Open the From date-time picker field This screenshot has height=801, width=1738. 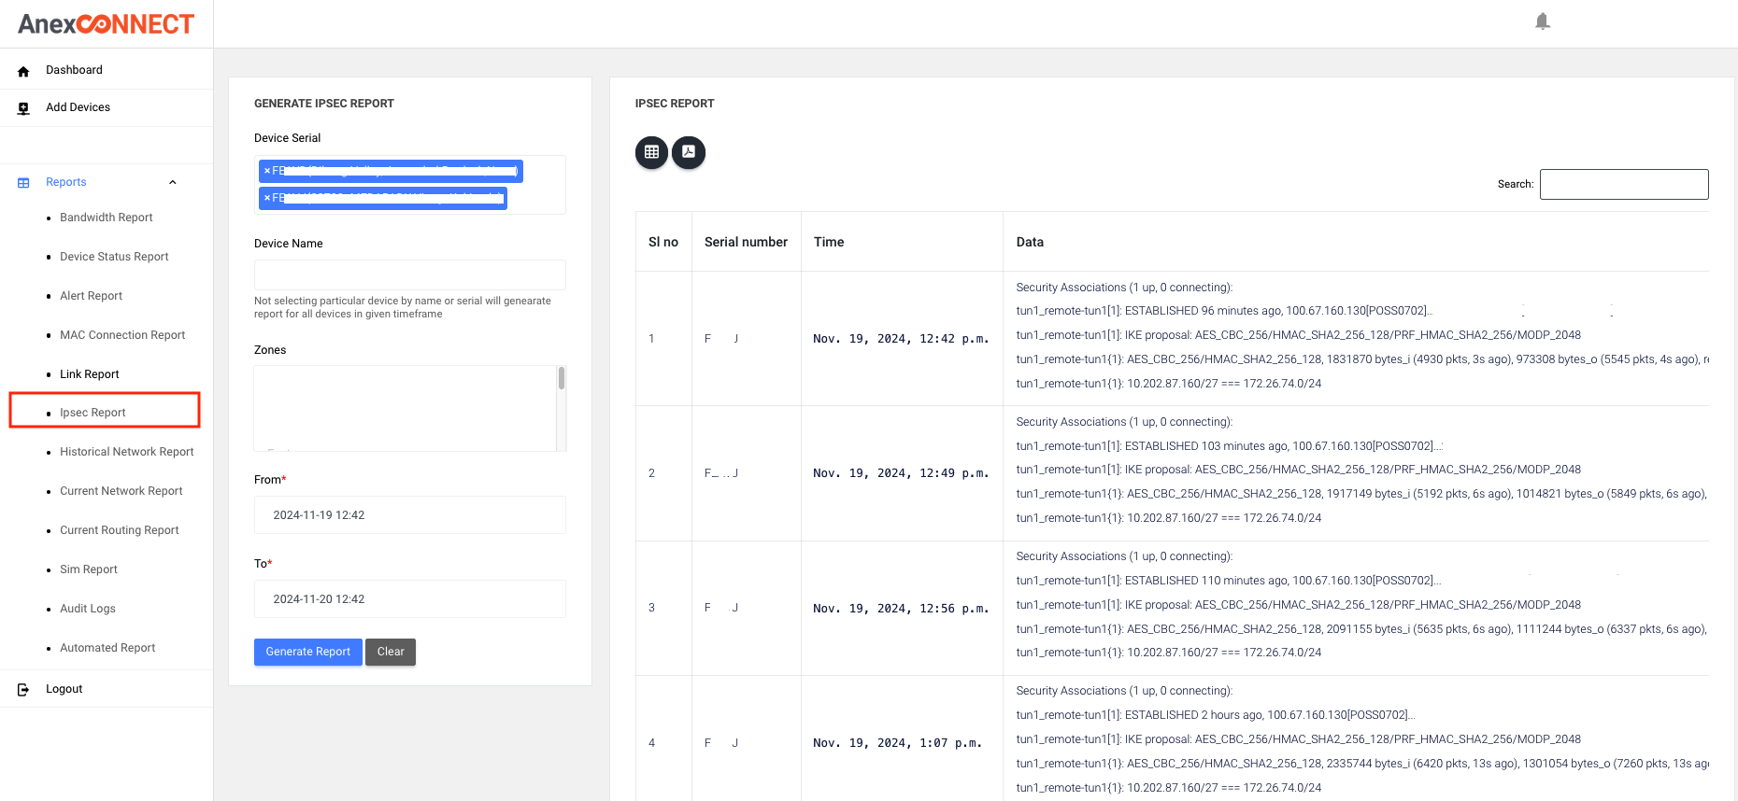point(409,515)
